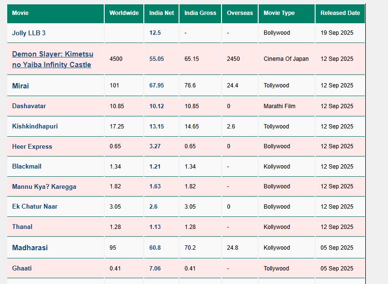The width and height of the screenshot is (388, 284).
Task: Select Kishkindhapuri worldwide value 17.25
Action: [117, 127]
